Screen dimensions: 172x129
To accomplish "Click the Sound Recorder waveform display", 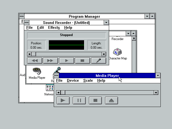I will tap(66, 45).
